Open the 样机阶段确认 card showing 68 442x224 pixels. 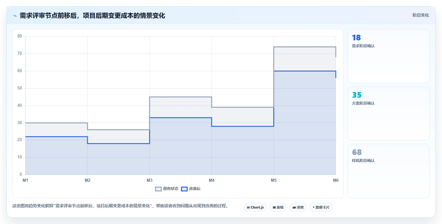[x=389, y=171]
